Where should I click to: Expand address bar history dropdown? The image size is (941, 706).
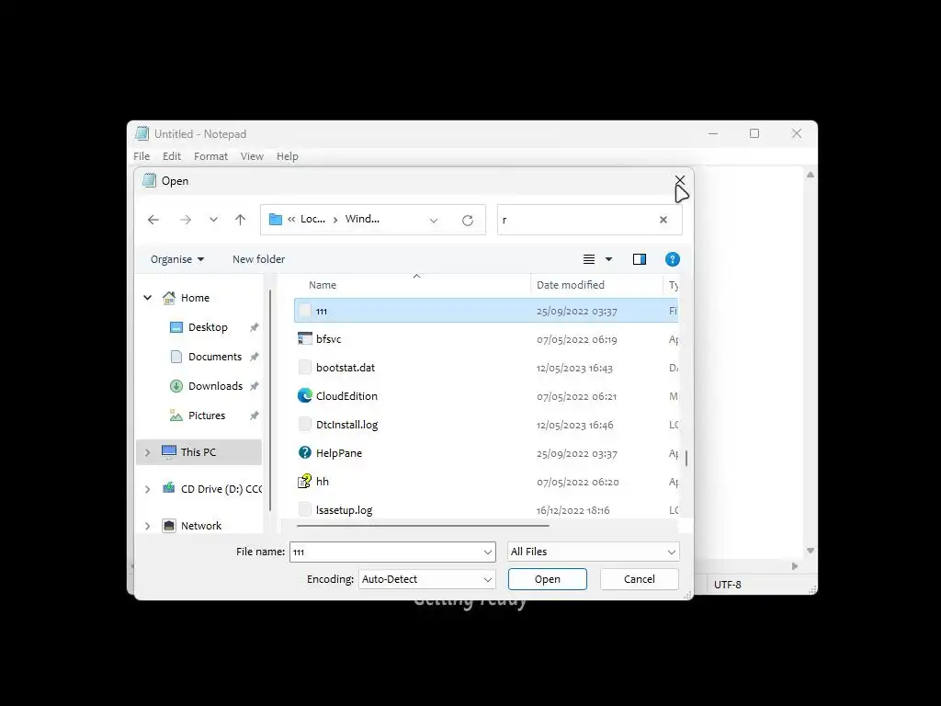click(434, 221)
